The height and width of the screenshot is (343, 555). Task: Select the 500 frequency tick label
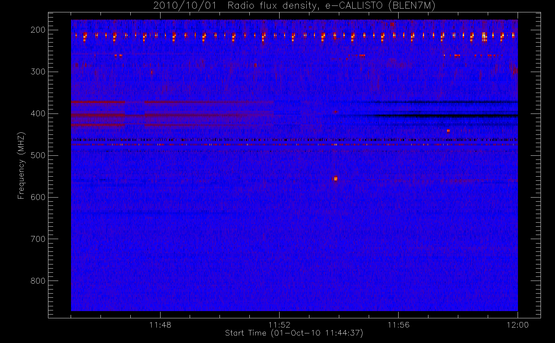click(38, 155)
